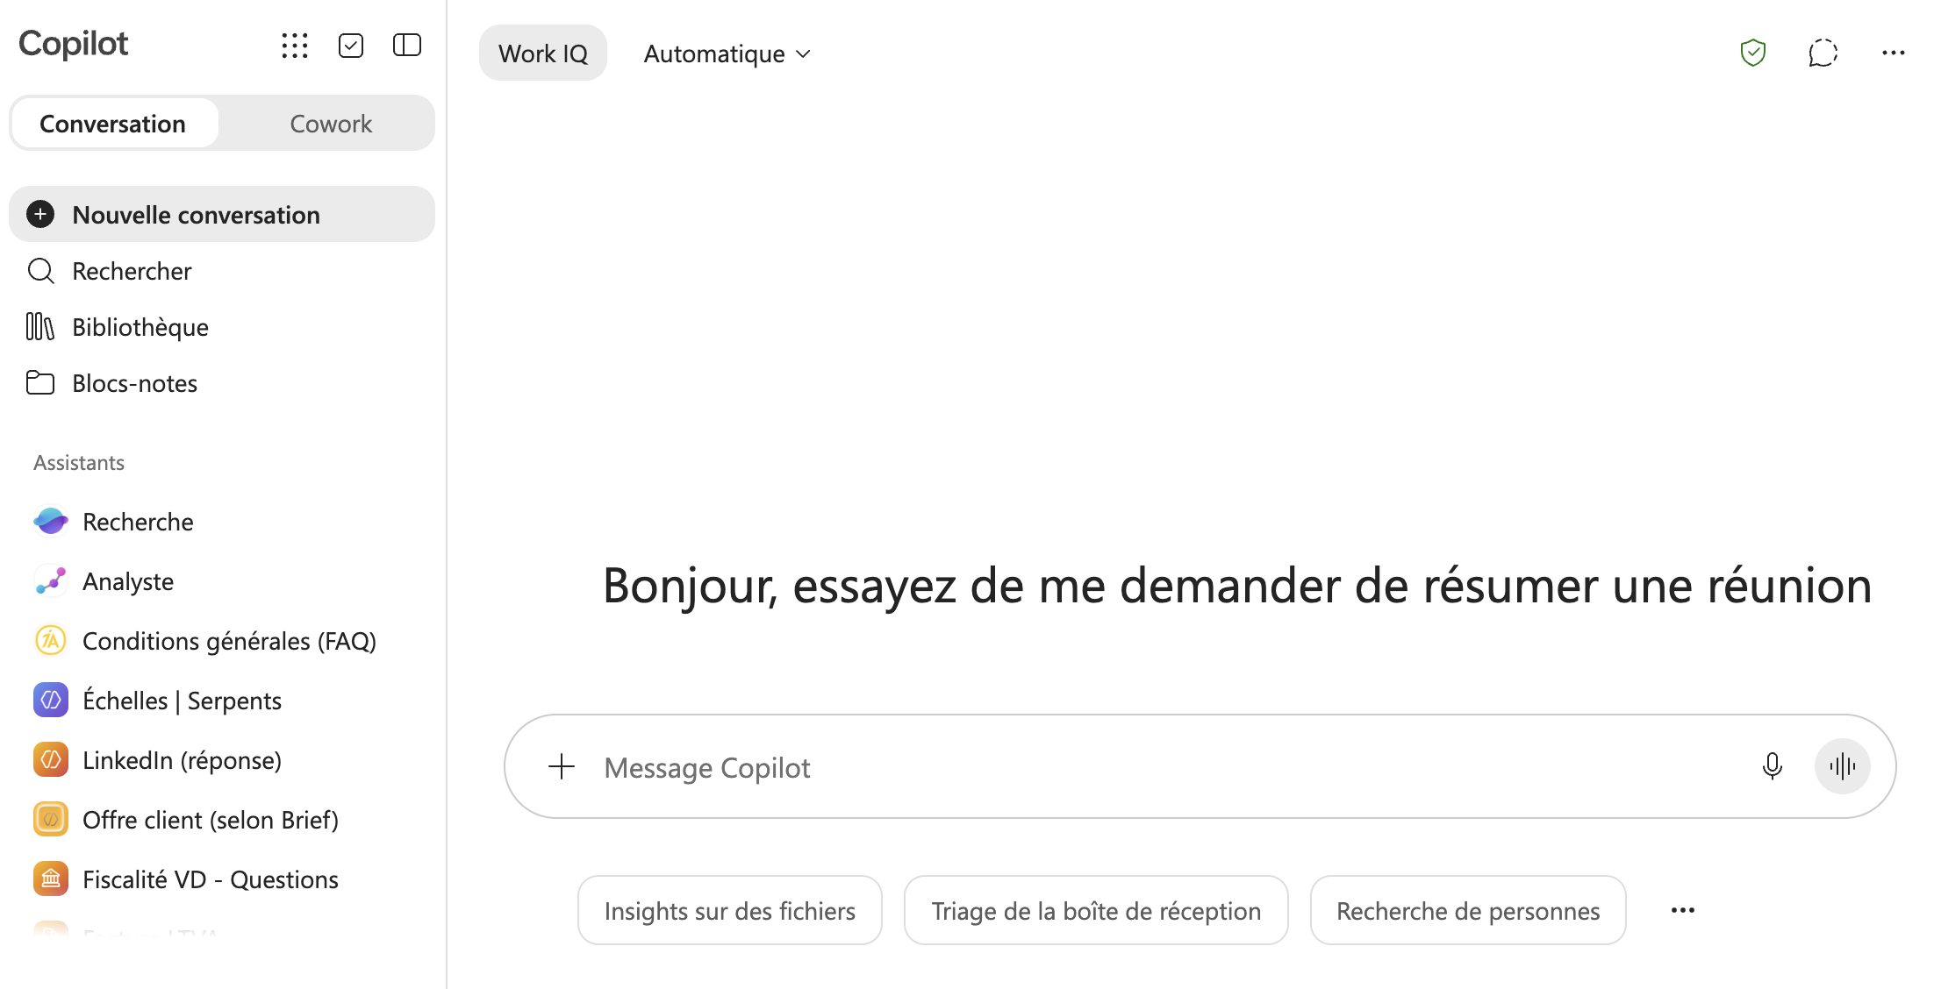The image size is (1934, 989).
Task: Click the Assistants section header
Action: point(79,462)
